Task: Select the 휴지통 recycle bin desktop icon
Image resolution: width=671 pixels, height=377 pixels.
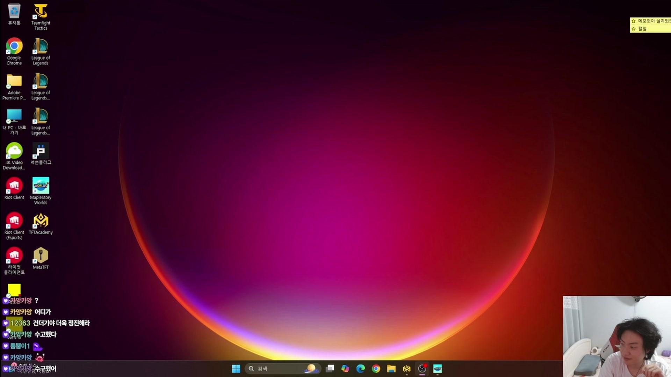Action: pos(14,15)
